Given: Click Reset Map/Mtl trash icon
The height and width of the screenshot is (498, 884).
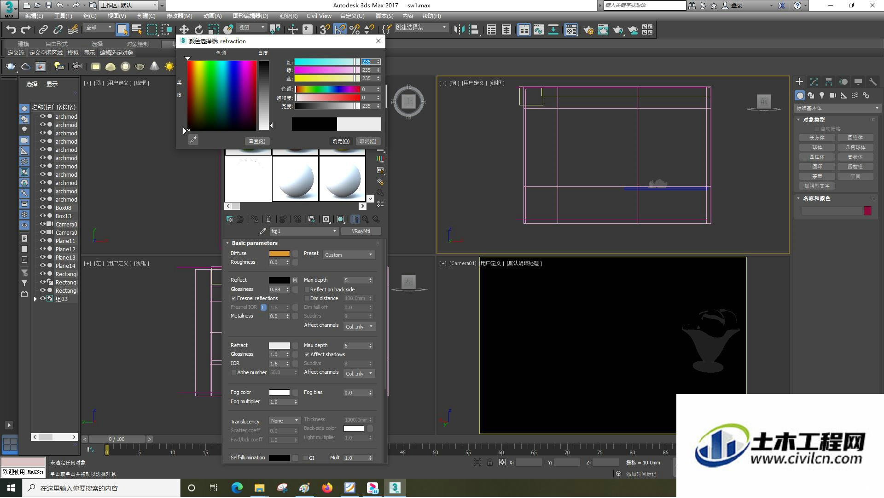Looking at the screenshot, I should point(269,219).
